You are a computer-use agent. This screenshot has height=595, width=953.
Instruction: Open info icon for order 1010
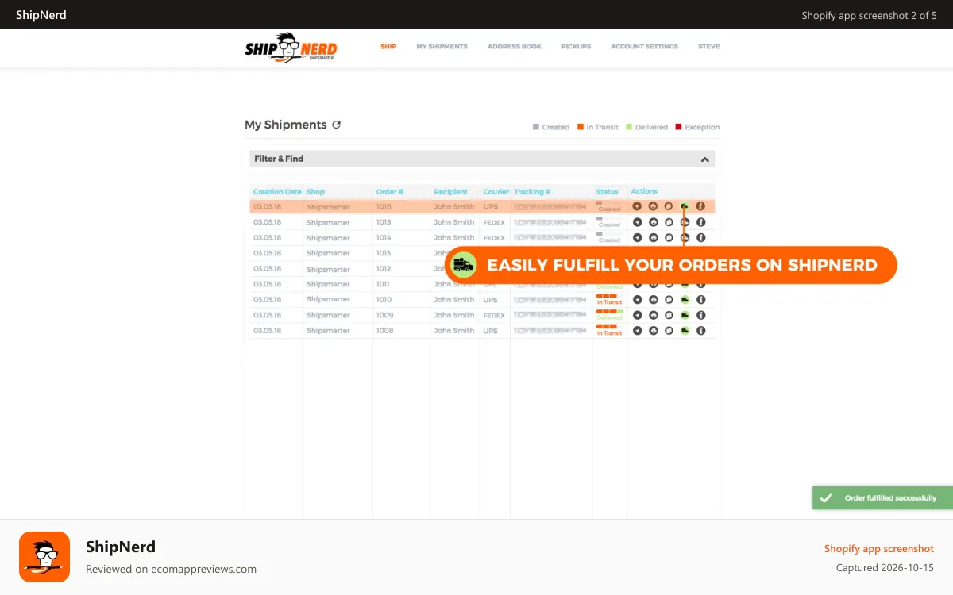tap(700, 300)
